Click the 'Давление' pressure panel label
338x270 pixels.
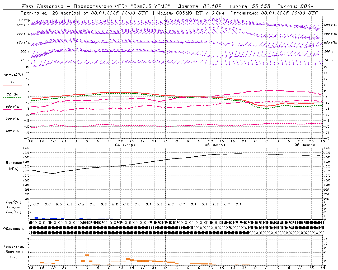pos(14,163)
